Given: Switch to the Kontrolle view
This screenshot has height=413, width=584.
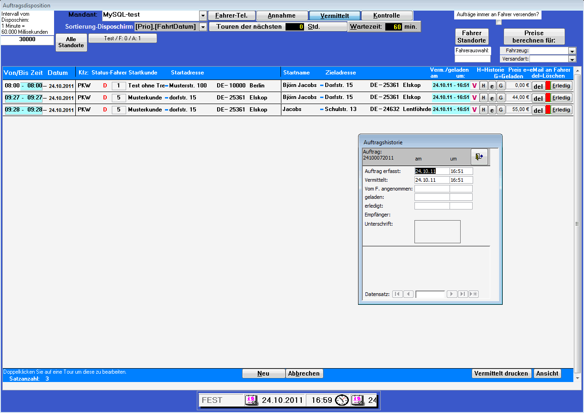Looking at the screenshot, I should (387, 16).
